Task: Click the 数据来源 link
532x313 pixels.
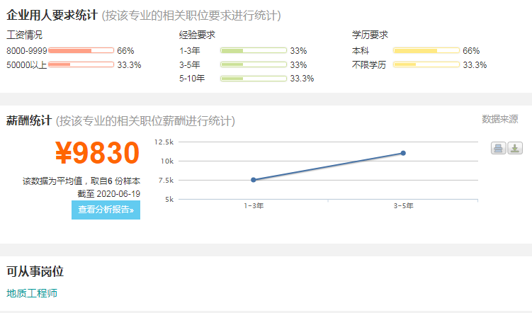Action: coord(499,119)
